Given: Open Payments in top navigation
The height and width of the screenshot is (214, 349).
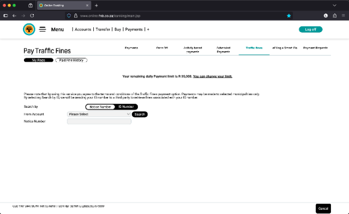Looking at the screenshot, I should pos(134,29).
